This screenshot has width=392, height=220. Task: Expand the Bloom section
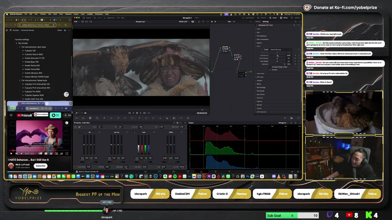click(x=259, y=84)
